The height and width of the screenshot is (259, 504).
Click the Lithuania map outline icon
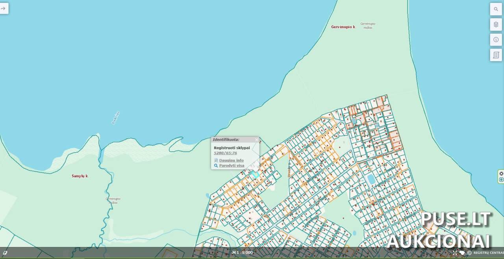pyautogui.click(x=462, y=253)
